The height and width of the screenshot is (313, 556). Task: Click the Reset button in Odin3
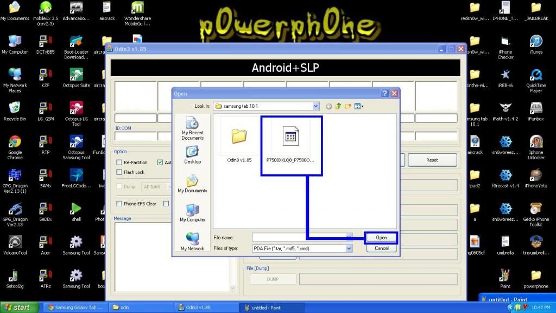432,160
